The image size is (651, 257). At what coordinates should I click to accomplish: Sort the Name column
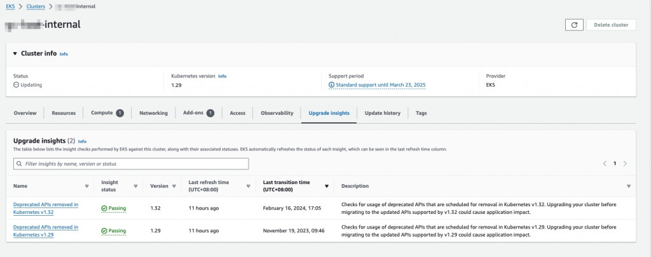(x=86, y=186)
